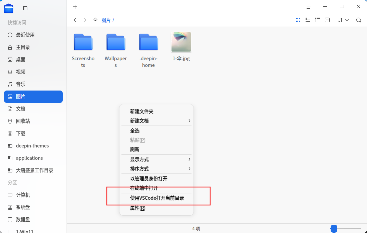Choose 刷新 from context menu
The width and height of the screenshot is (367, 233).
tap(156, 149)
